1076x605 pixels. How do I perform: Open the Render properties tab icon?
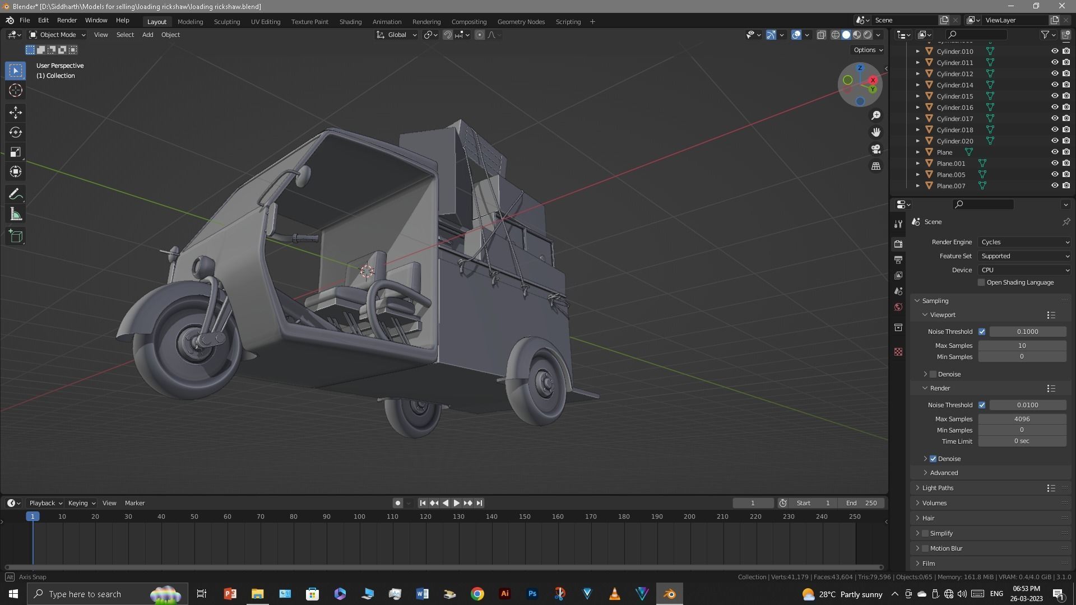click(x=898, y=244)
